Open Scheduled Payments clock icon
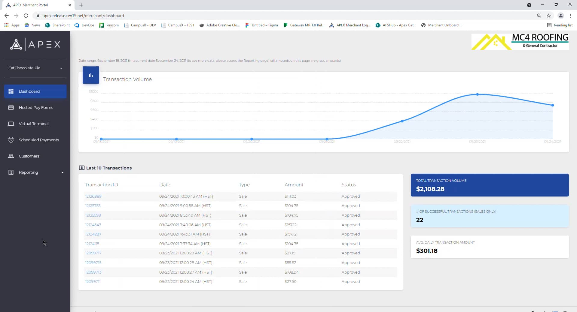The width and height of the screenshot is (577, 312). point(11,140)
